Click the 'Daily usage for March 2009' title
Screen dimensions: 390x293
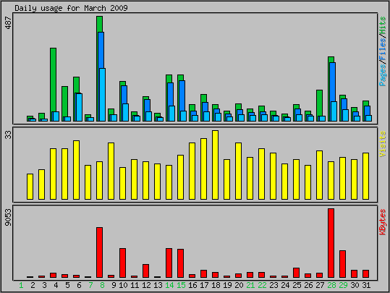tap(71, 8)
